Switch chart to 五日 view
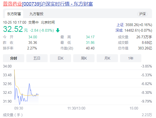The height and width of the screenshot is (118, 156). (37, 58)
